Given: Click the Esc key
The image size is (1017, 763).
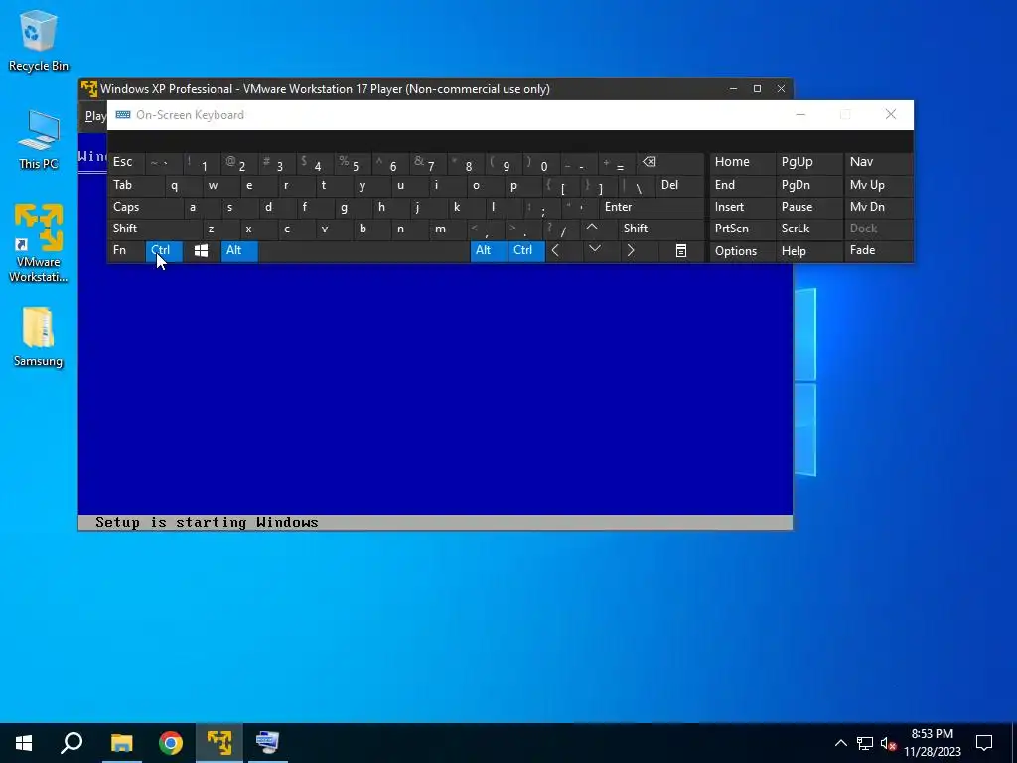Looking at the screenshot, I should [126, 162].
